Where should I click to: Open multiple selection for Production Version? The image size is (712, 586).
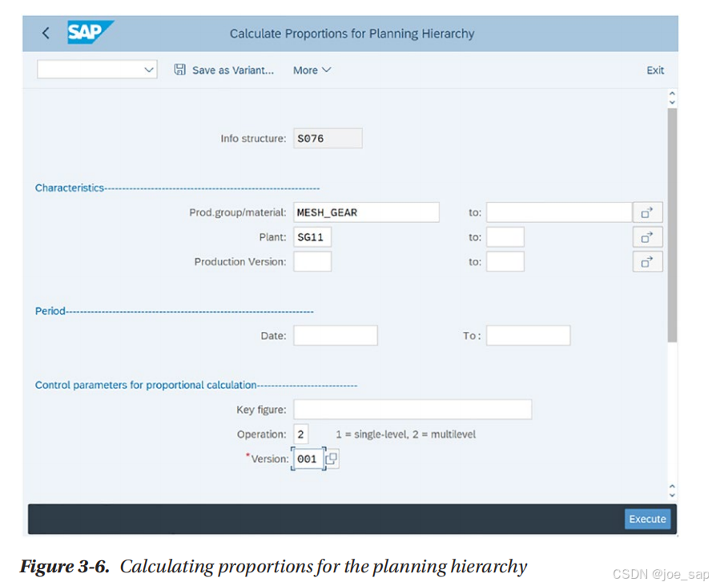647,261
